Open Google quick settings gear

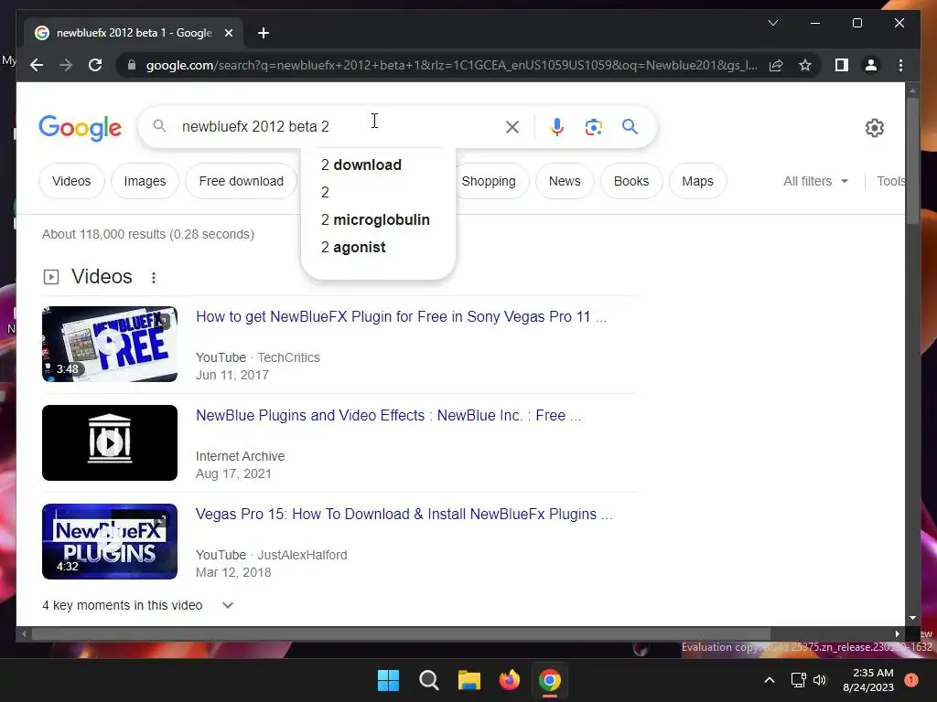tap(874, 128)
